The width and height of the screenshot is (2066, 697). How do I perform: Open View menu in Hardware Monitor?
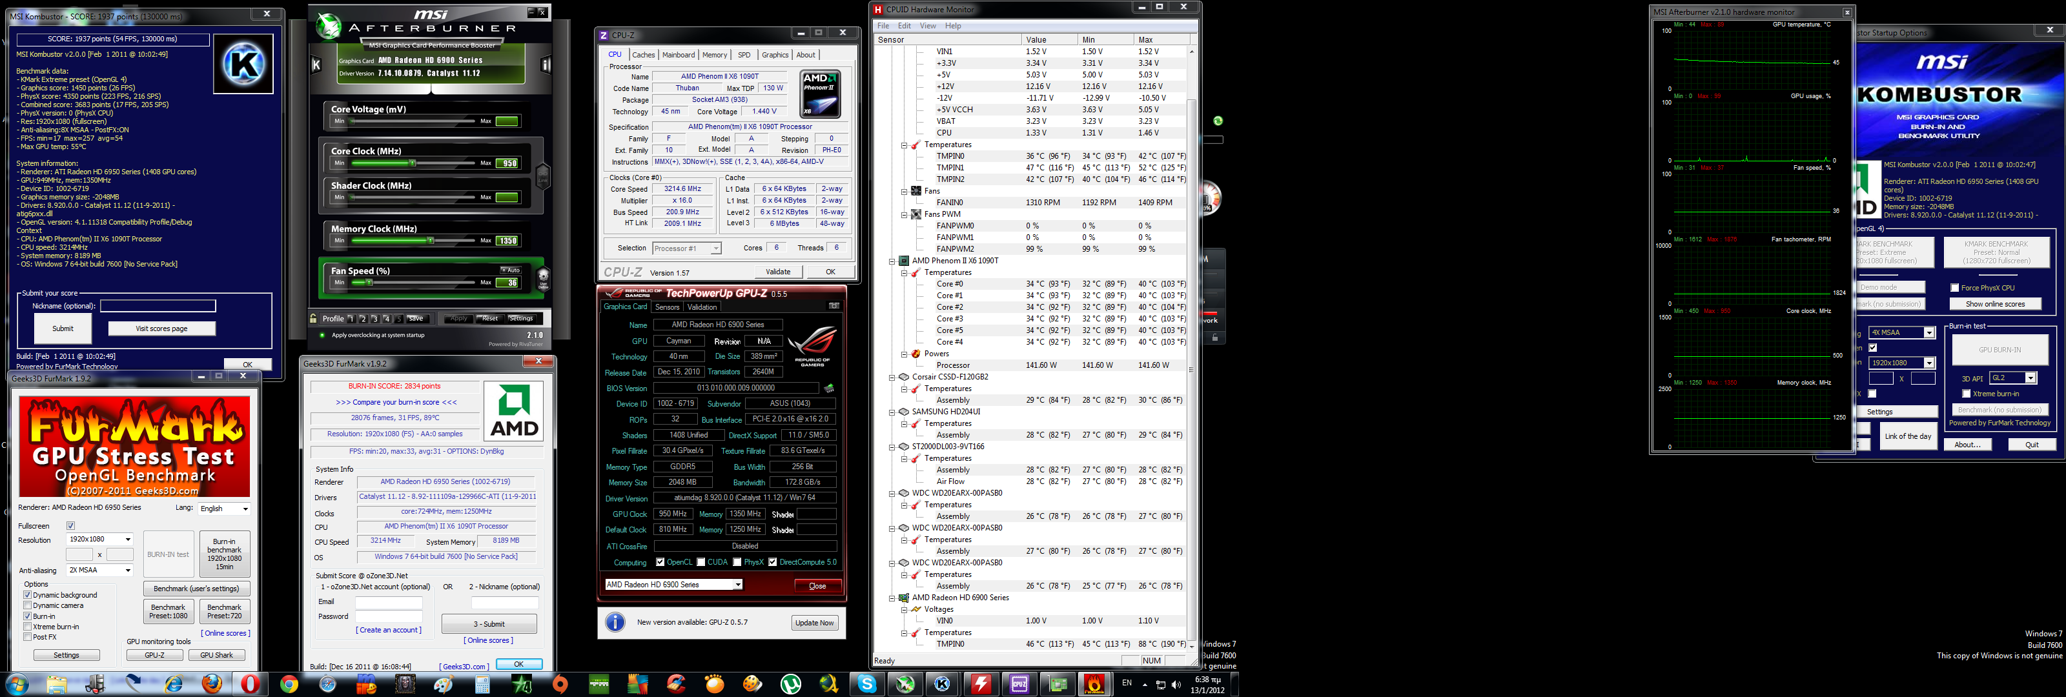[927, 26]
